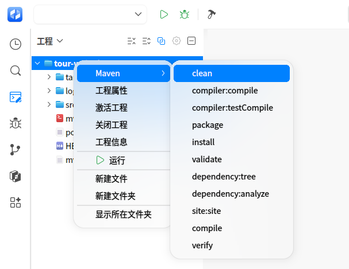Run Maven verify goal

tap(232, 245)
